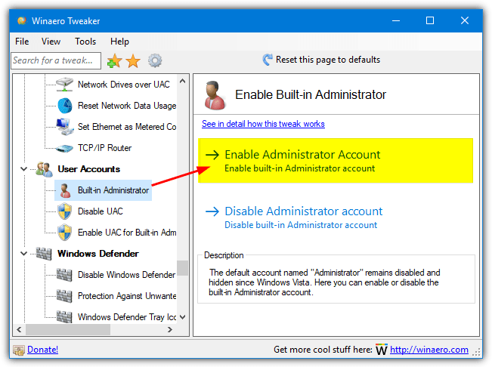This screenshot has width=492, height=367.
Task: Click Disable Administrator account command
Action: [x=294, y=217]
